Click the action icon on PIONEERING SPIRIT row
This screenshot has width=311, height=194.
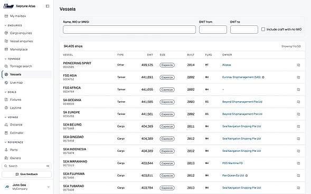[x=298, y=65]
